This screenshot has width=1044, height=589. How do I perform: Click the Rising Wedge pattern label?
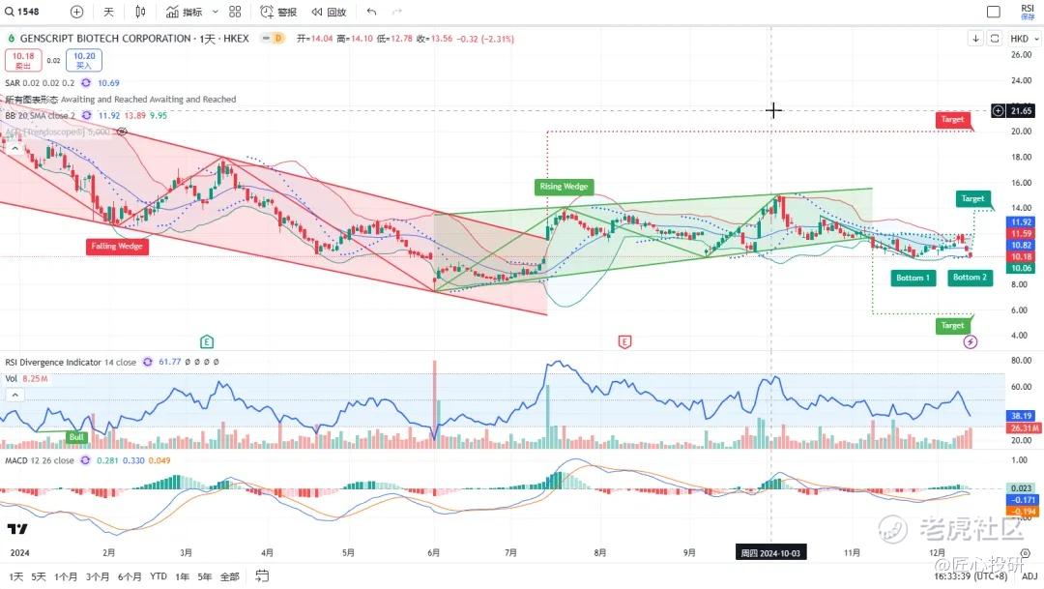tap(564, 187)
